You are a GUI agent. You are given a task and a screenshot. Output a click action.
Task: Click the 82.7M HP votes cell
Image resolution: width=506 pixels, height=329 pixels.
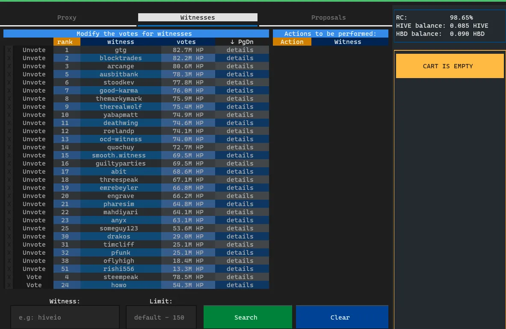pyautogui.click(x=188, y=50)
